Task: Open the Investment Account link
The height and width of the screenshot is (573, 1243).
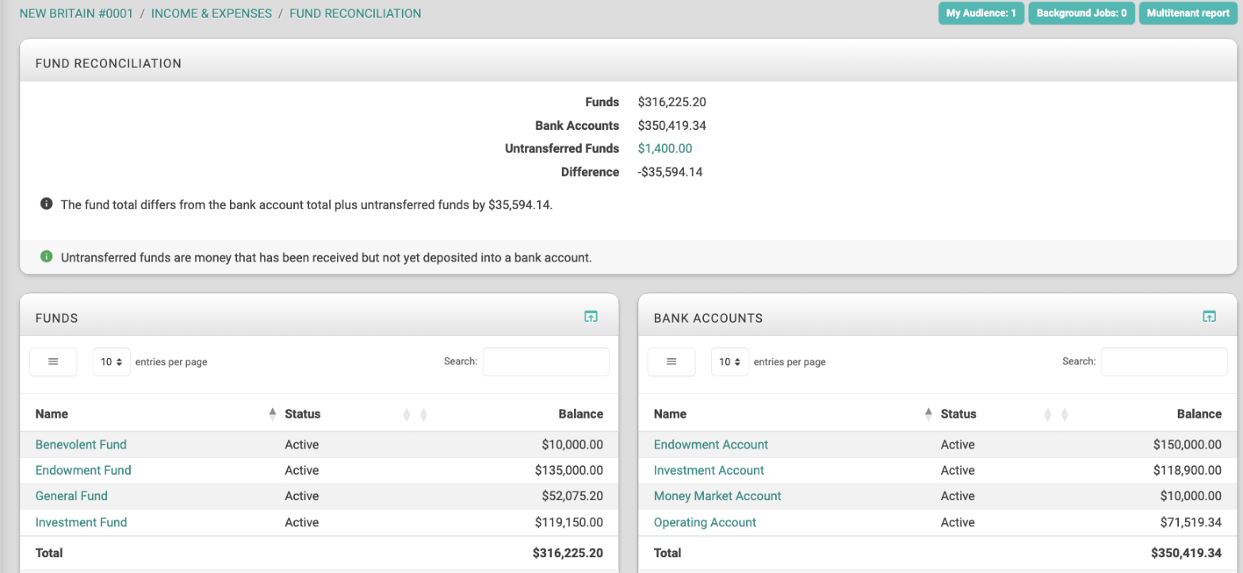Action: [x=709, y=471]
